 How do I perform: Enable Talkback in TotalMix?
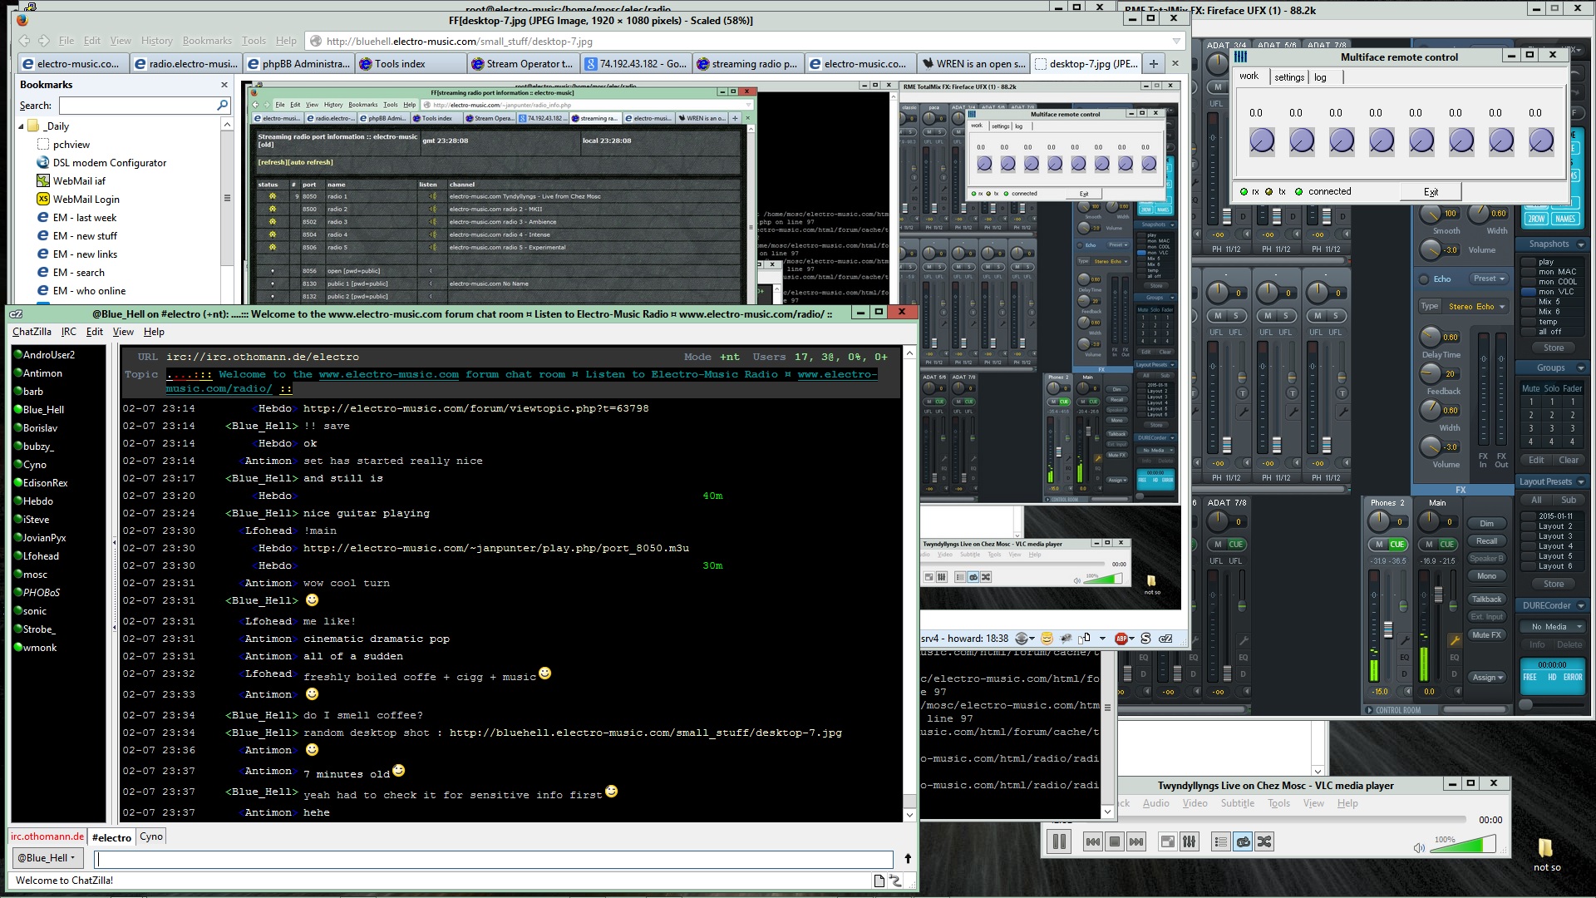(1486, 599)
